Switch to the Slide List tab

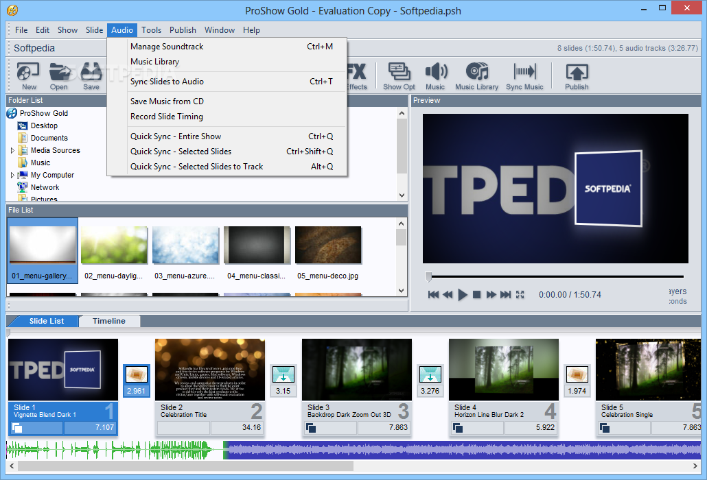[x=47, y=321]
